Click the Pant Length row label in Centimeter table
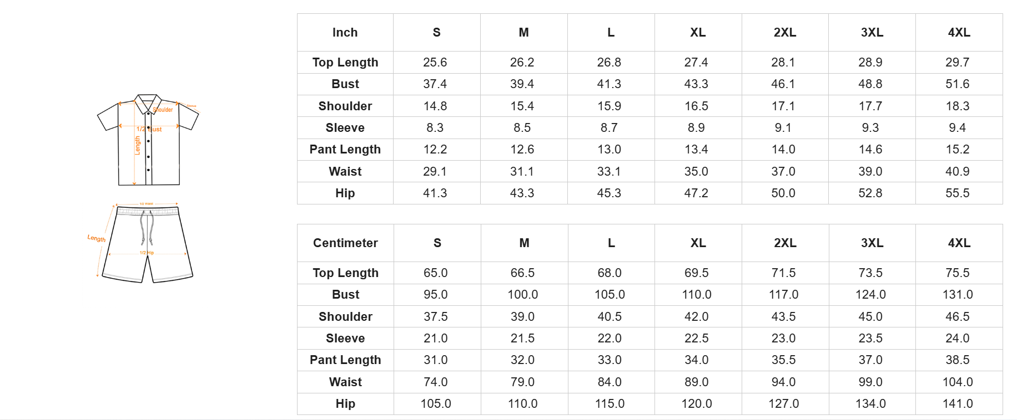 [345, 360]
